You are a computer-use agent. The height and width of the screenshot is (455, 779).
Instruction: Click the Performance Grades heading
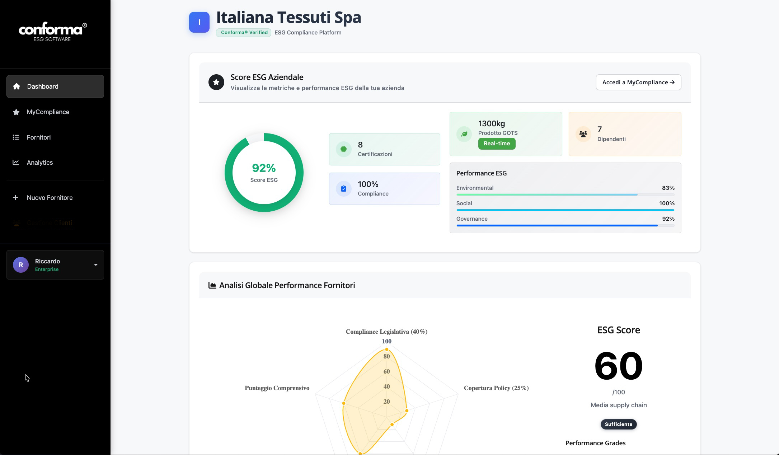[x=595, y=443]
